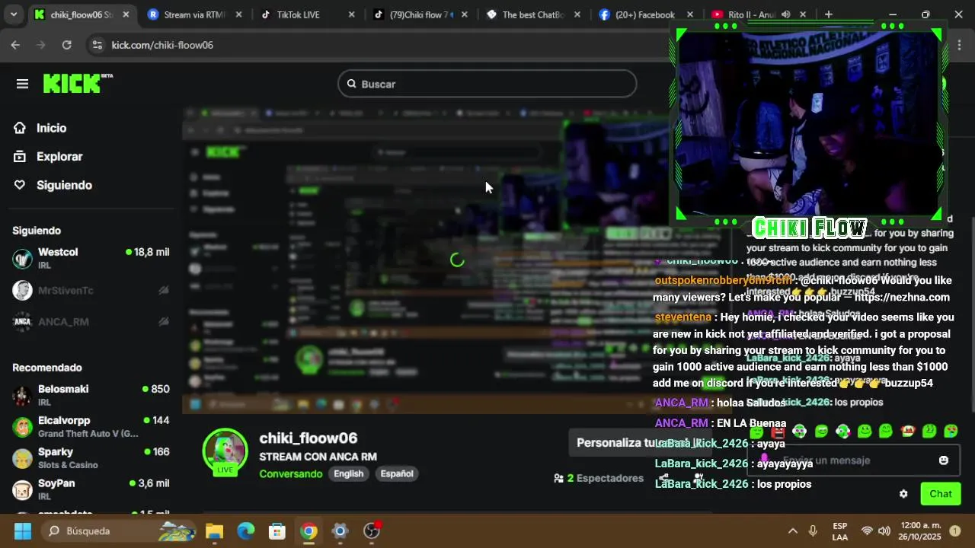View site information icon beside URL
This screenshot has width=975, height=548.
point(96,45)
